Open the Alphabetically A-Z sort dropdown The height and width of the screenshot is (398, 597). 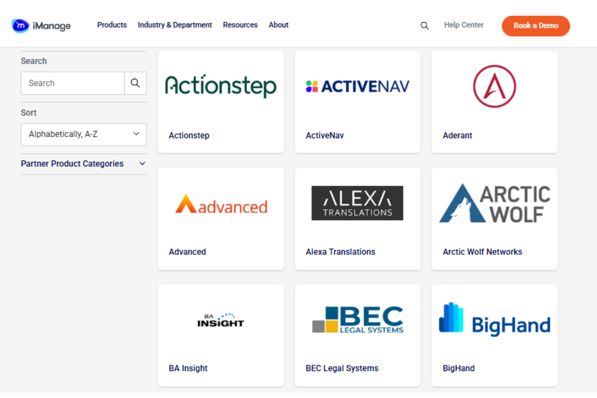(83, 134)
